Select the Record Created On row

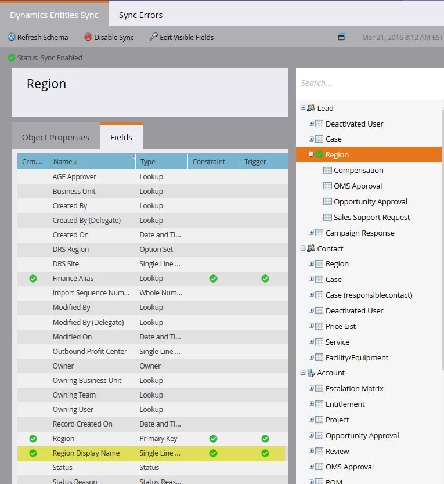pos(153,424)
